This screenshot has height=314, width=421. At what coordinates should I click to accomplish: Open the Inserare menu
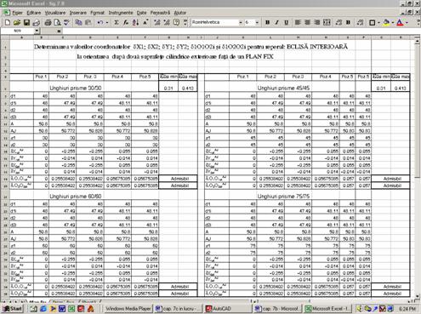(78, 13)
